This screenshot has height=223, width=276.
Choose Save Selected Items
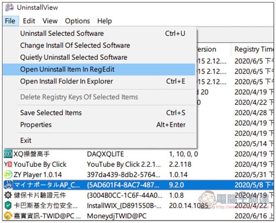pyautogui.click(x=99, y=113)
